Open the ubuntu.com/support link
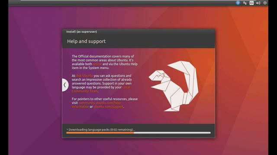277x155 pixels. [108, 106]
